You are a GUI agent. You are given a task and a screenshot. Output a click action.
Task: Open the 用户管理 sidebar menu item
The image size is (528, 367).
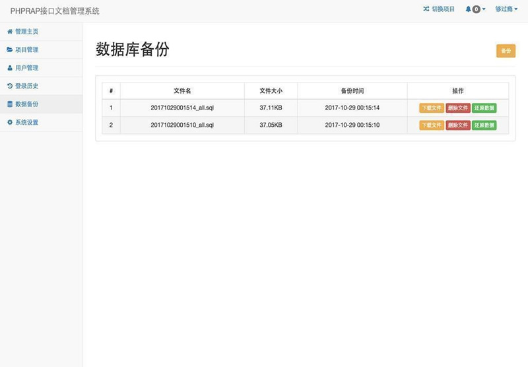pos(26,68)
